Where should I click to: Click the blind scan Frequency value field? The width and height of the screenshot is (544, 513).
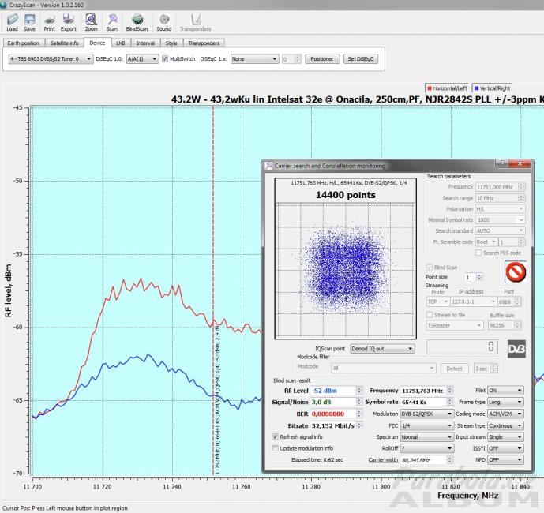click(x=423, y=391)
